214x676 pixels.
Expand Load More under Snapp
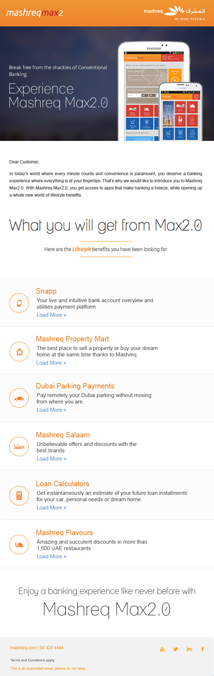51,315
